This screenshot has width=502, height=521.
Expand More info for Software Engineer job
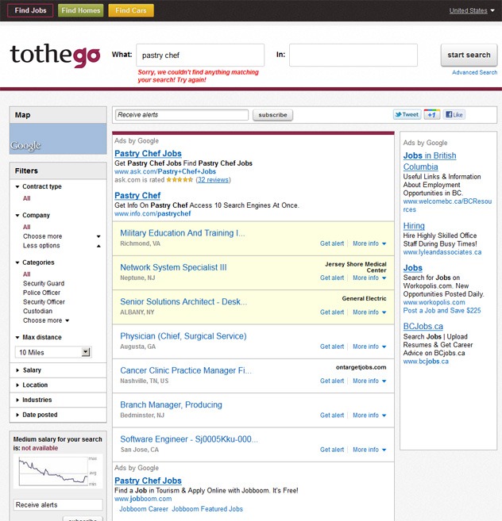(x=369, y=450)
